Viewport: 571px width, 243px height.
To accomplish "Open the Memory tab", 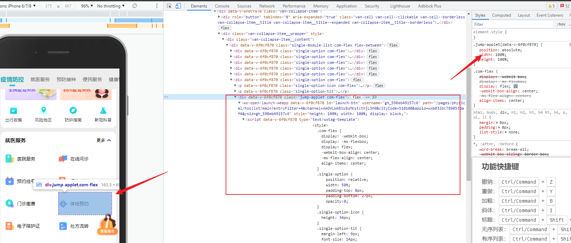I will click(x=321, y=6).
